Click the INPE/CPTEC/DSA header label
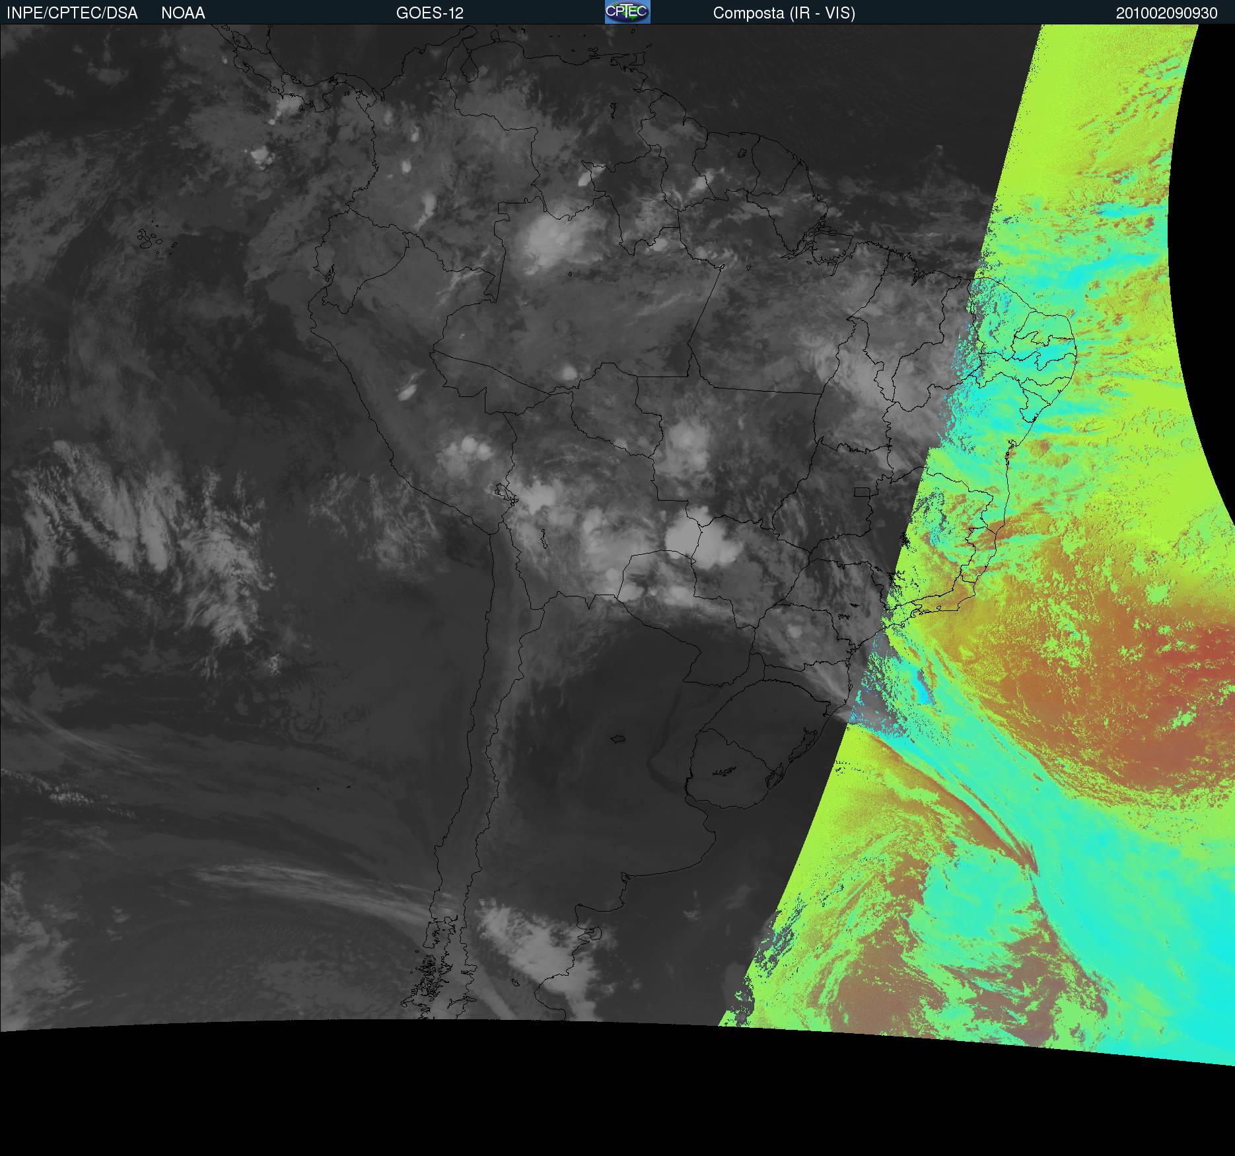The image size is (1235, 1156). 72,13
